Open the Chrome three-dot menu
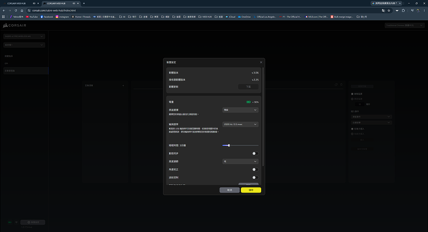 424,10
